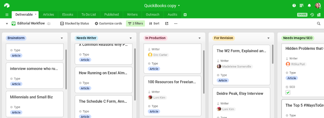Click Madeleine Somerville writer chip
Screen dimensions: 324x118
[x=235, y=66]
